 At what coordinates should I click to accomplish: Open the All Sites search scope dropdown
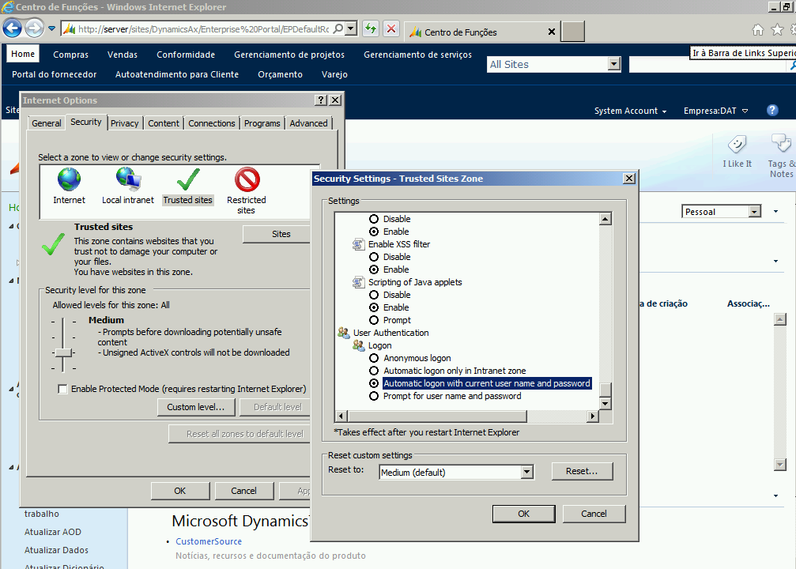[614, 64]
